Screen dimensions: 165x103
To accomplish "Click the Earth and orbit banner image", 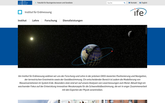I will [x=82, y=46].
